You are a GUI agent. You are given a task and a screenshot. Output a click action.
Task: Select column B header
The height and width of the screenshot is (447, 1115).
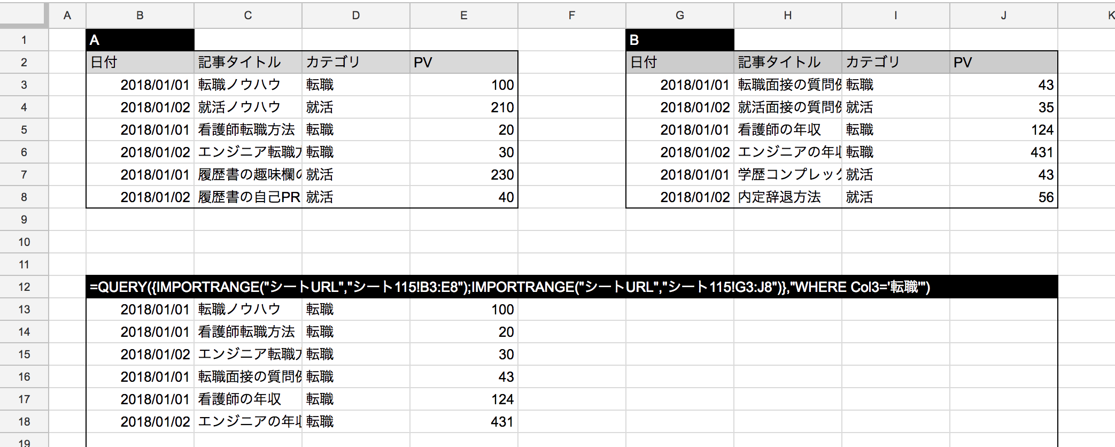click(x=140, y=16)
